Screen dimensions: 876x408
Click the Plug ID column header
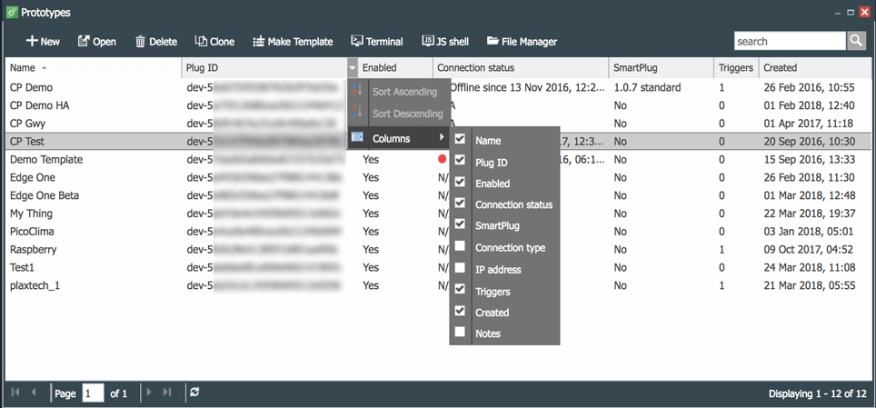click(264, 67)
